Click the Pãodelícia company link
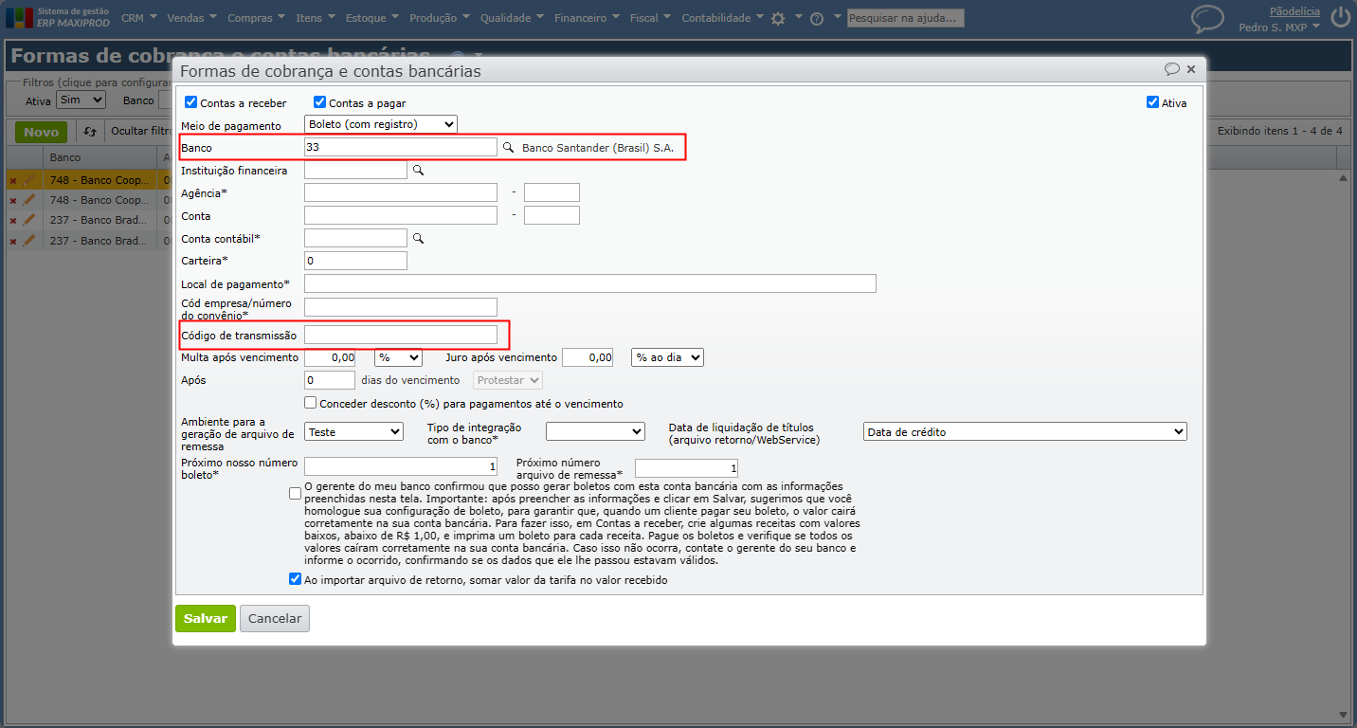This screenshot has width=1357, height=728. coord(1294,11)
